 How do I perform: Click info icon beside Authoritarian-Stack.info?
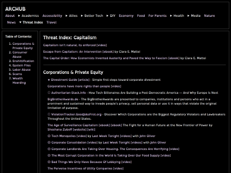[49, 93]
